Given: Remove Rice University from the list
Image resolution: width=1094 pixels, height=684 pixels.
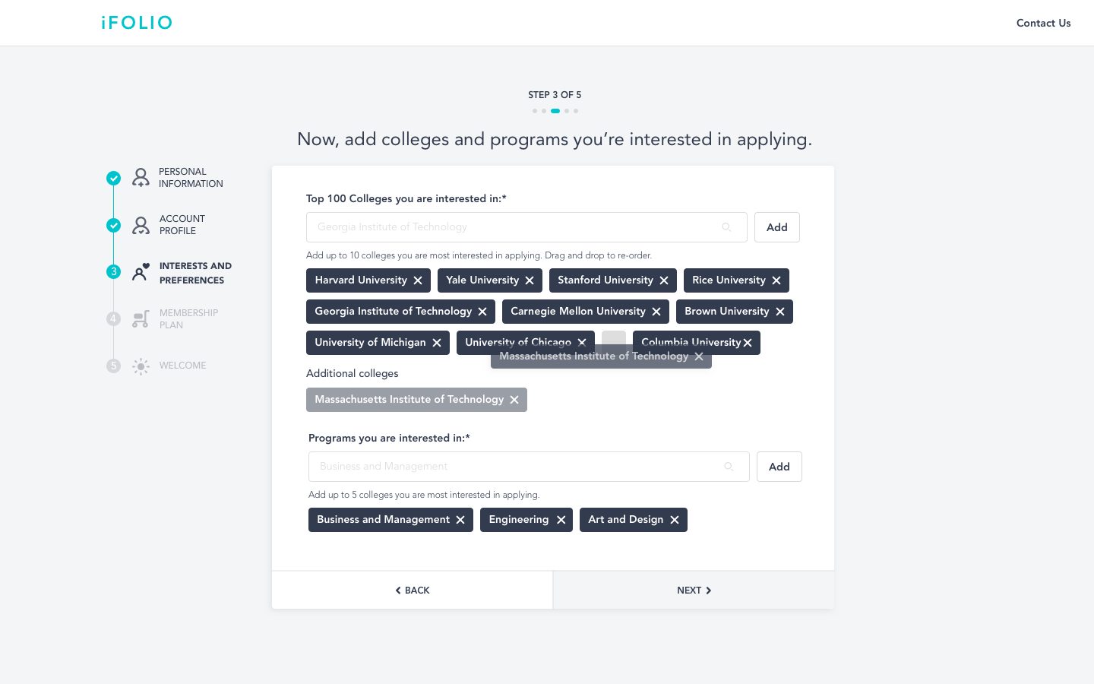Looking at the screenshot, I should pyautogui.click(x=776, y=280).
